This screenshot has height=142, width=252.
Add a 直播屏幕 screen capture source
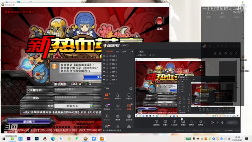point(156,122)
